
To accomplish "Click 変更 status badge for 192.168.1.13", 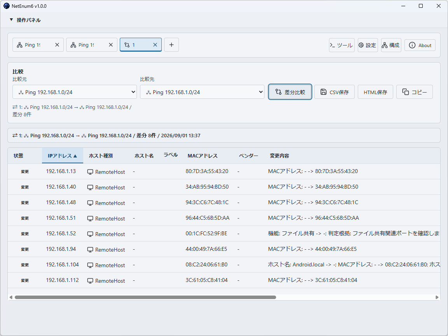I will point(25,171).
